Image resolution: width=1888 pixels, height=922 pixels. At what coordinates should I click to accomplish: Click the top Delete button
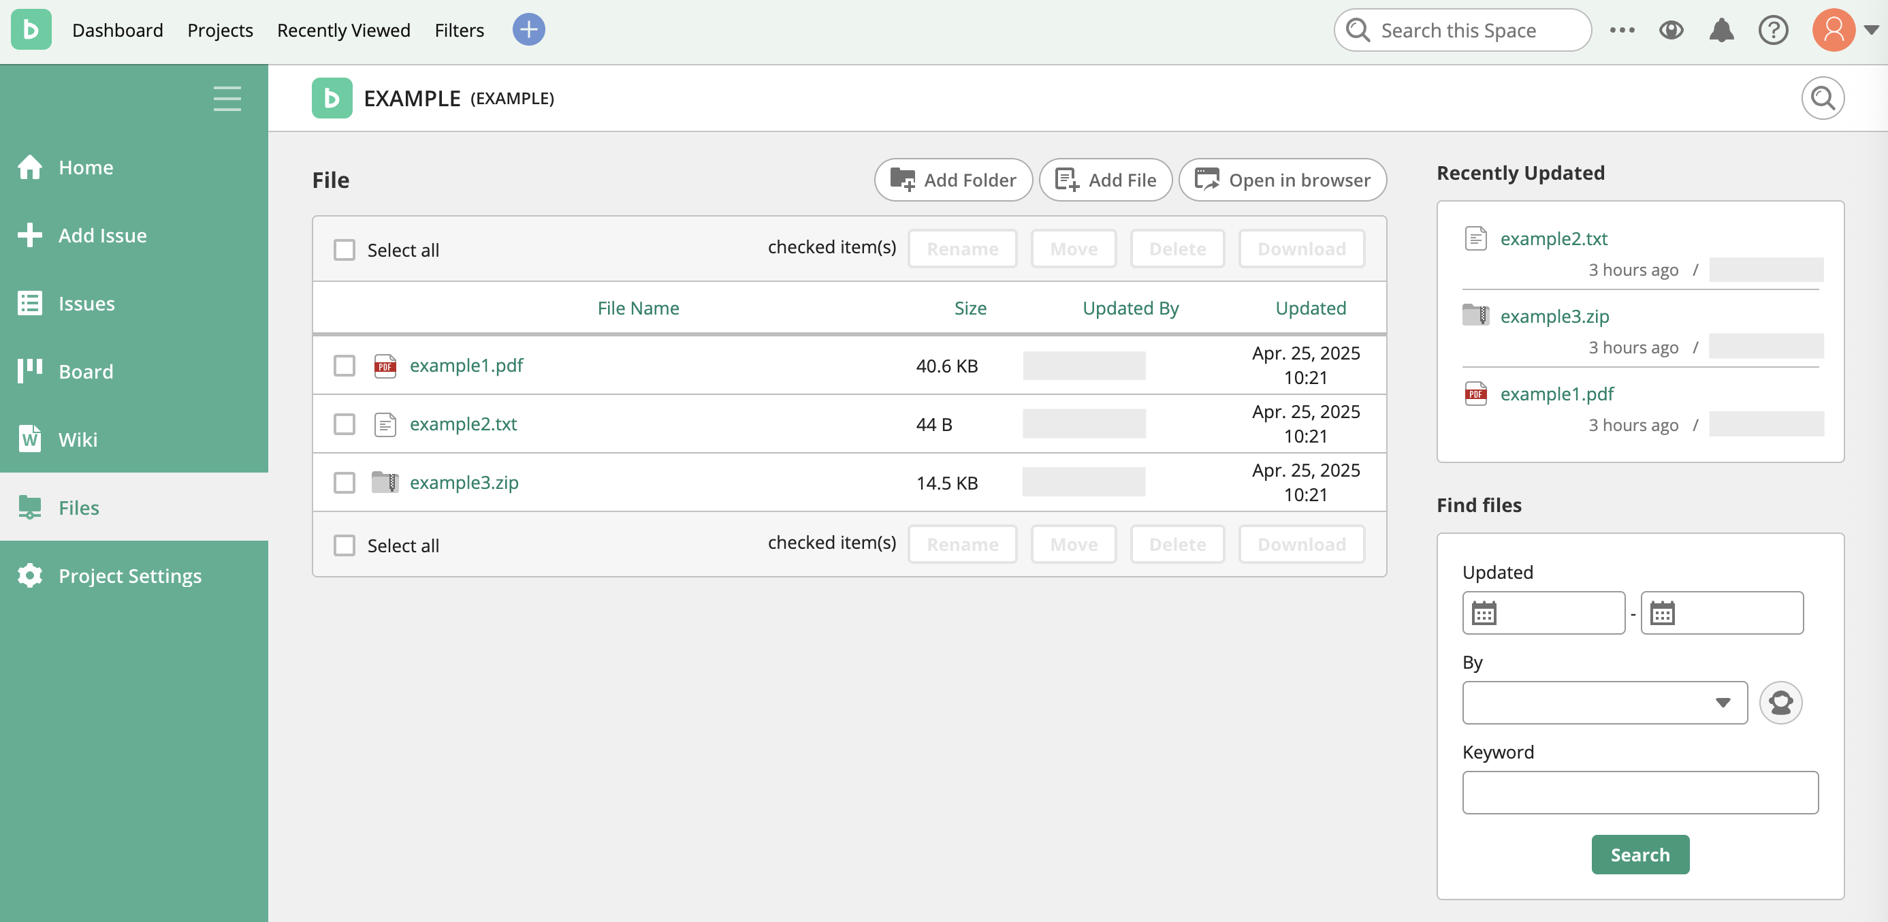click(x=1177, y=249)
